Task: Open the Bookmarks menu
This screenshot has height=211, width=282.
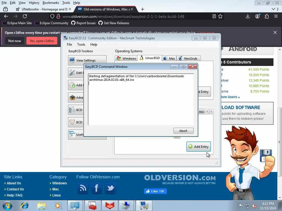Action: point(51,3)
